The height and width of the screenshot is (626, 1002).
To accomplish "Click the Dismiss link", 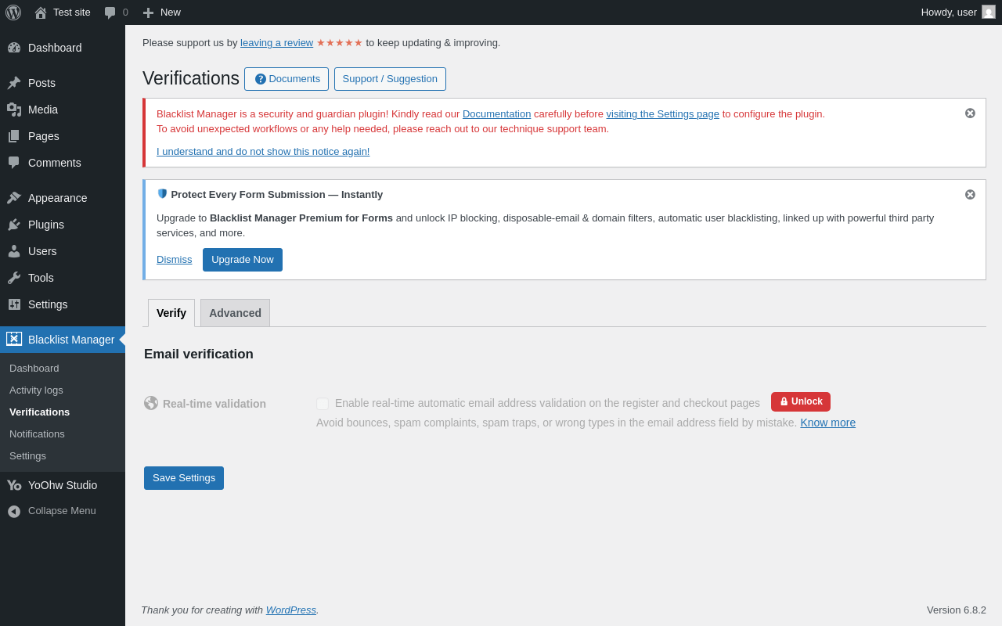I will (x=174, y=260).
